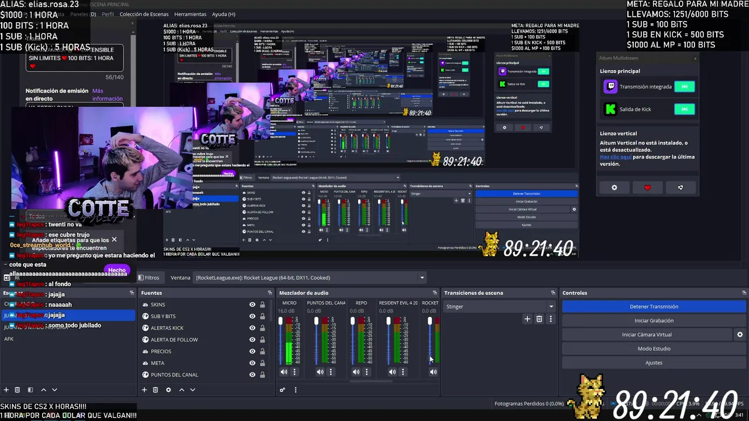This screenshot has width=749, height=421.
Task: Open the Herramientas menu
Action: [190, 14]
